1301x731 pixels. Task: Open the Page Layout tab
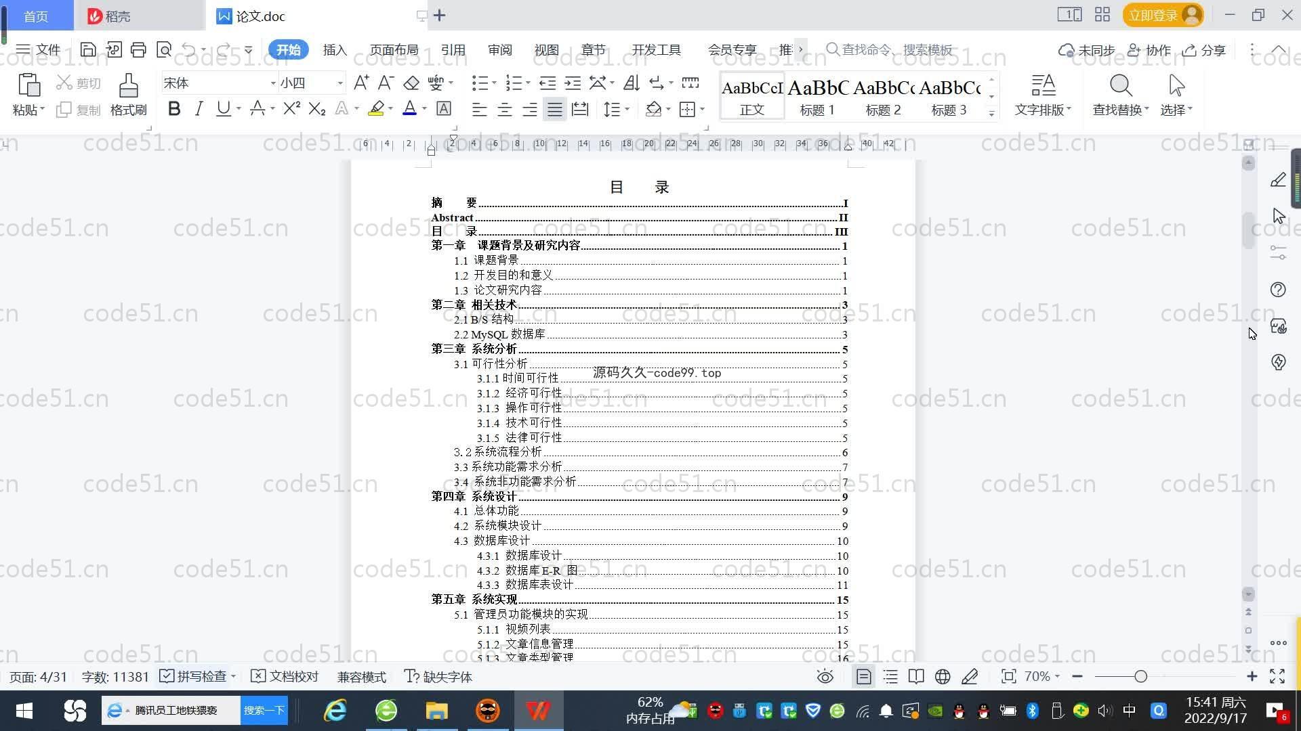tap(394, 49)
